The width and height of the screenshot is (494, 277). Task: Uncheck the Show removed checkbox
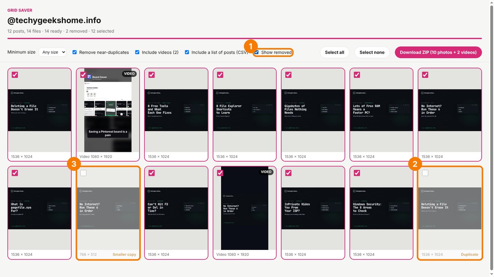tap(256, 52)
